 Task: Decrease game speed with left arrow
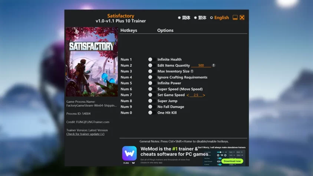(188, 95)
